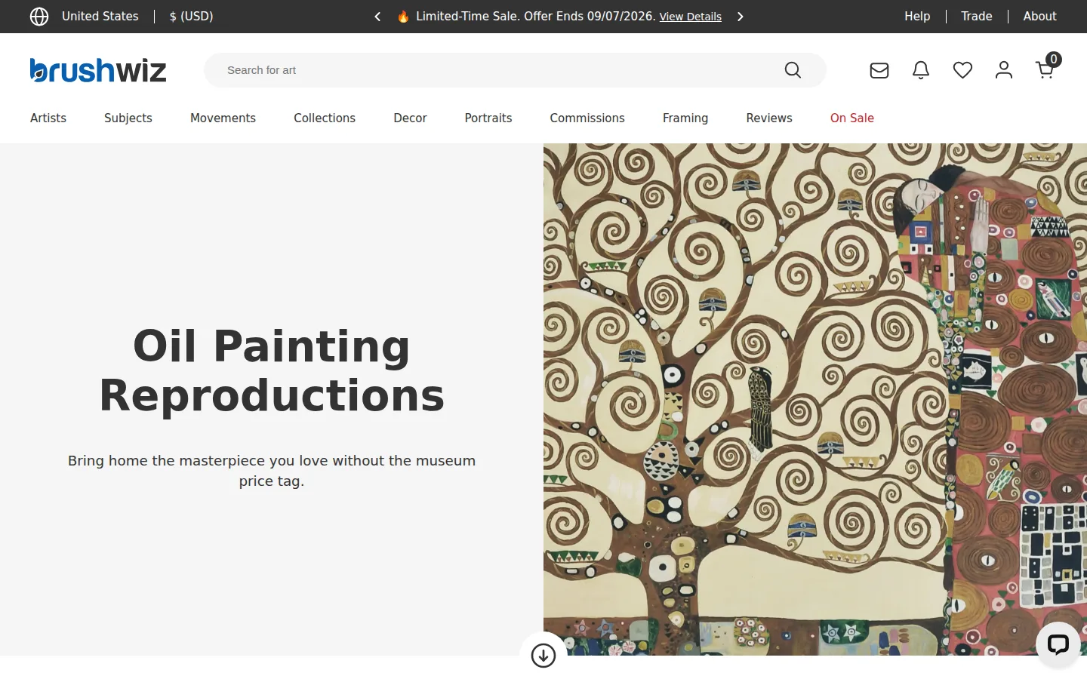Open the shopping cart
This screenshot has width=1087, height=679.
1046,68
